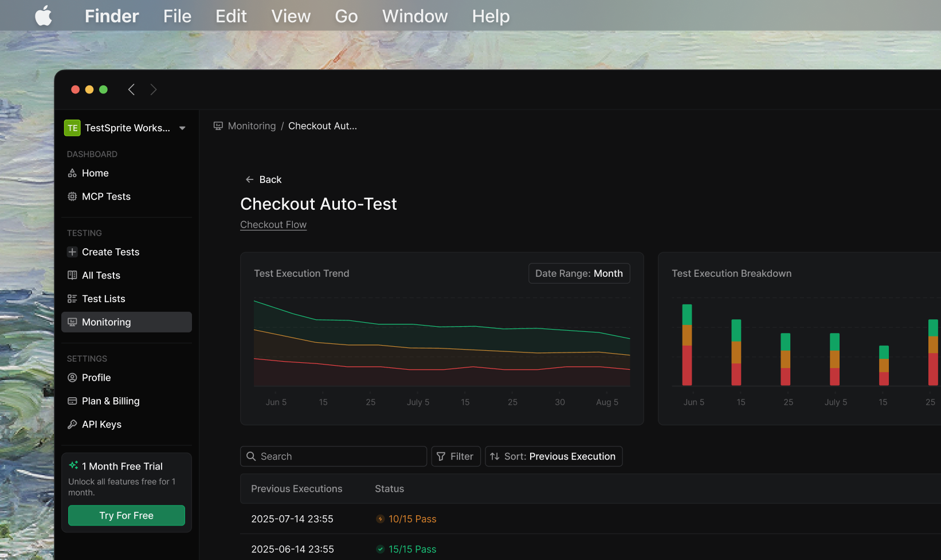The height and width of the screenshot is (560, 941).
Task: Click the green TE workspace avatar
Action: (72, 128)
